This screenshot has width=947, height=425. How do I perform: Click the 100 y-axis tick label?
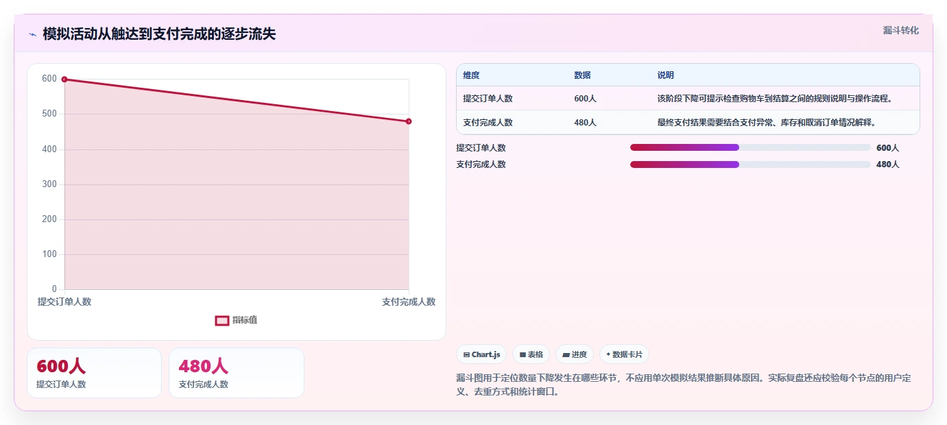(x=49, y=254)
